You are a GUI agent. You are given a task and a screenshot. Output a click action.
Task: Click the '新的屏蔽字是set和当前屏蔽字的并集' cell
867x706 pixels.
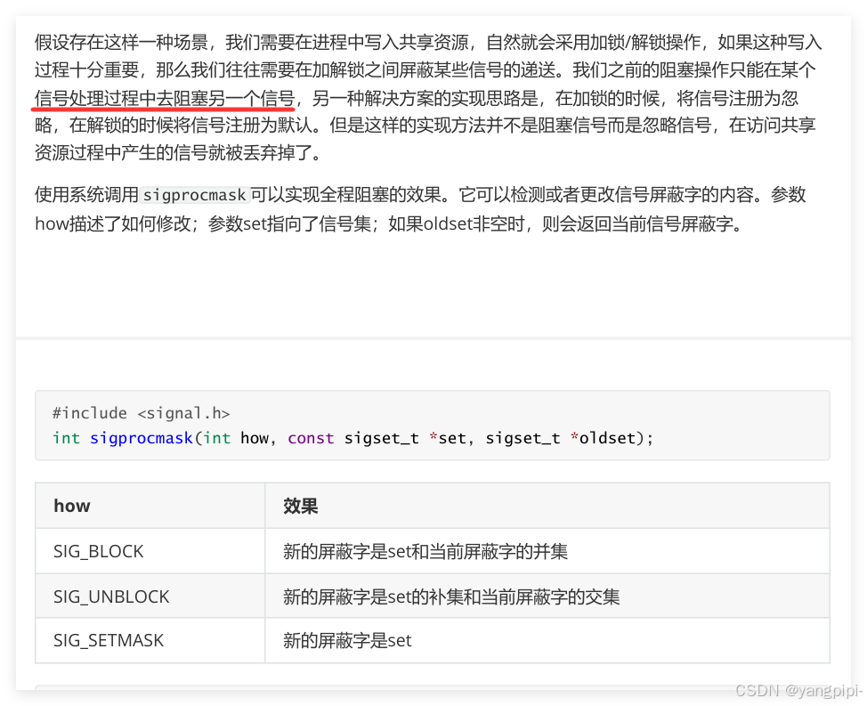point(547,551)
